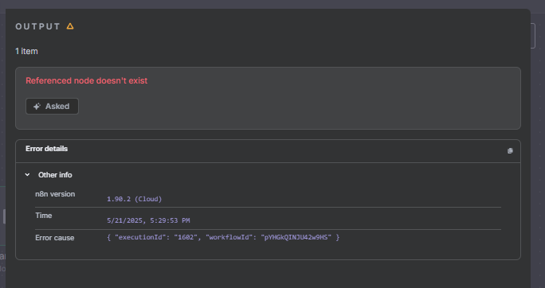
Task: Click the Time label
Action: pyautogui.click(x=44, y=216)
